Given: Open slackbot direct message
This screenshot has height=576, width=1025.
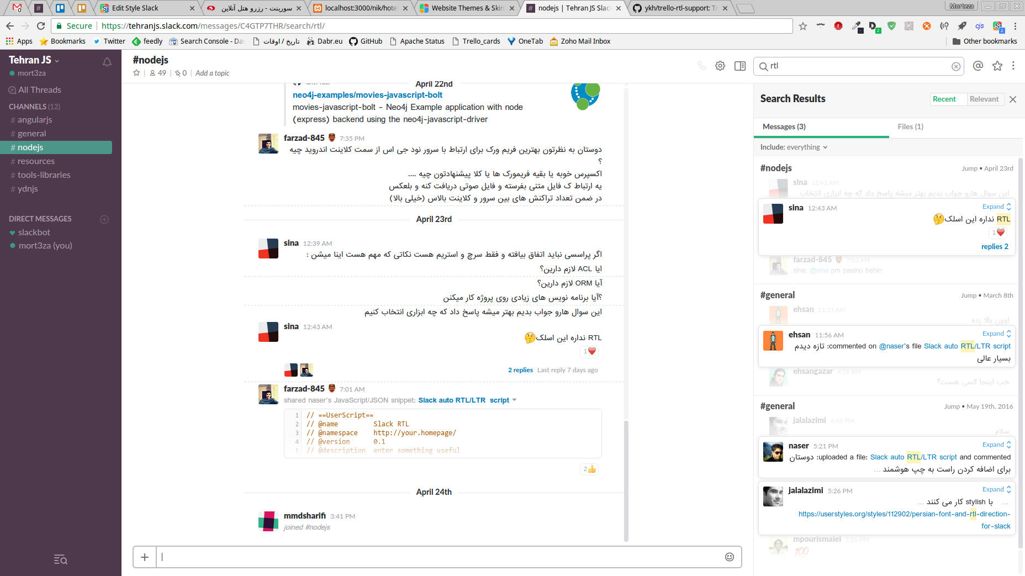Looking at the screenshot, I should [34, 232].
